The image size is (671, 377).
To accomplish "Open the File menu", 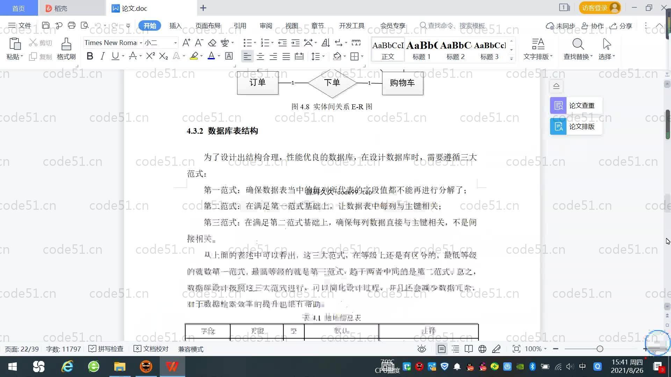I will [20, 25].
